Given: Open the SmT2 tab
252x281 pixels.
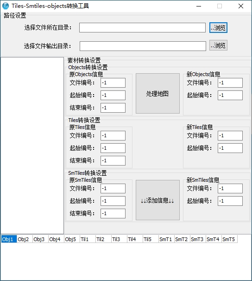Looking at the screenshot, I should point(182,239).
